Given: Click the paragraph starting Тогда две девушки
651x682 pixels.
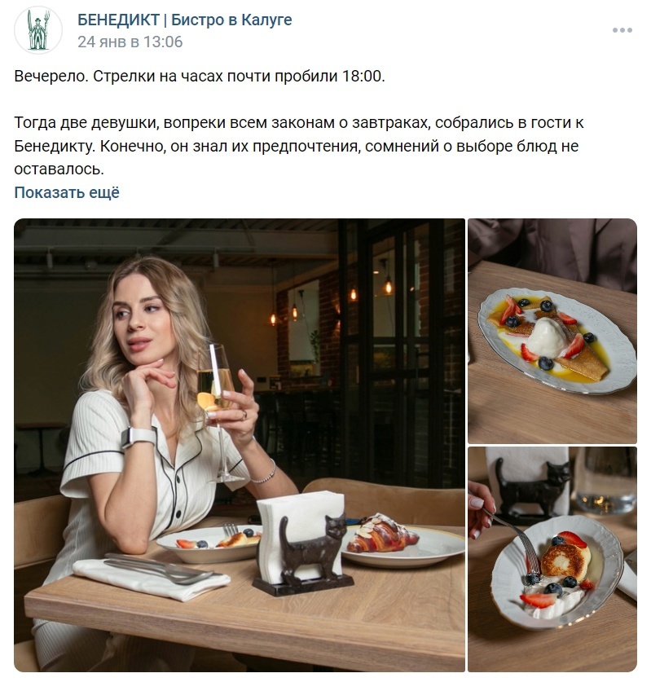Looking at the screenshot, I should [x=298, y=146].
